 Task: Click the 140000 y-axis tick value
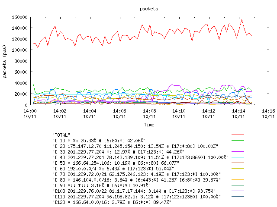pos(19,28)
